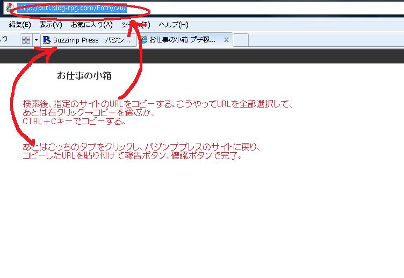This screenshot has width=404, height=278.
Task: Close the お仕事の小箱 tab
Action: [x=227, y=40]
